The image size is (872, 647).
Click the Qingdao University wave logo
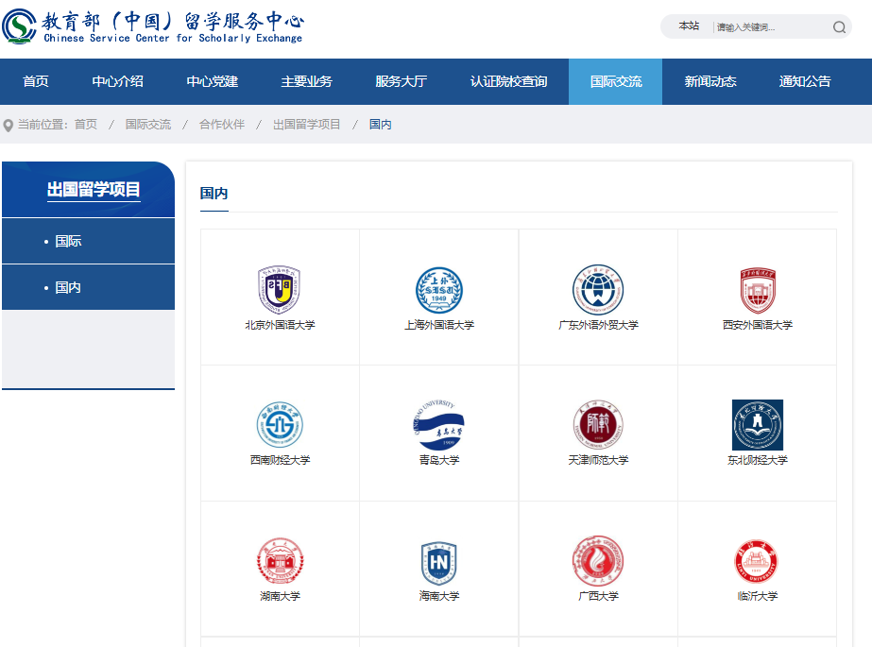pos(437,424)
